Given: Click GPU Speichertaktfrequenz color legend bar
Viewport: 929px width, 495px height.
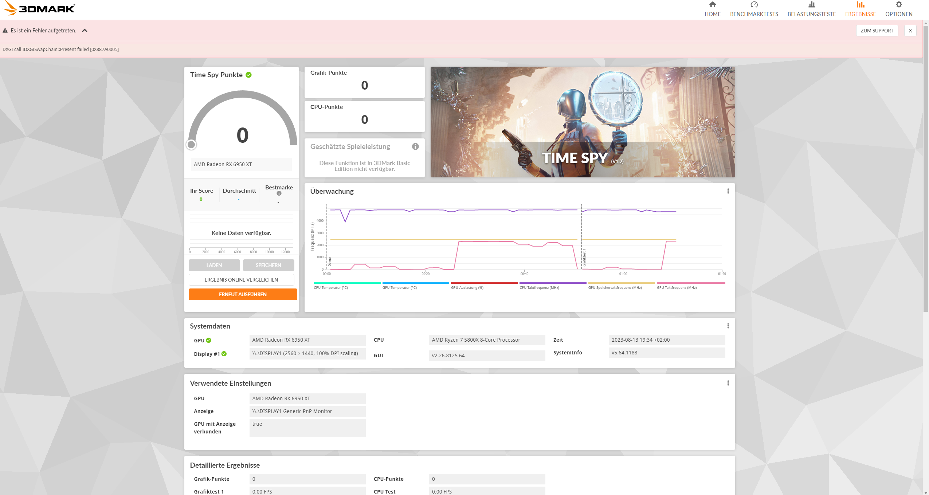Looking at the screenshot, I should pos(621,283).
